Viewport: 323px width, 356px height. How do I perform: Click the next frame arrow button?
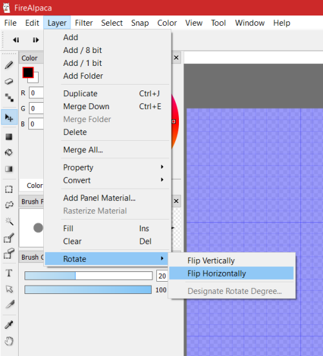point(36,40)
